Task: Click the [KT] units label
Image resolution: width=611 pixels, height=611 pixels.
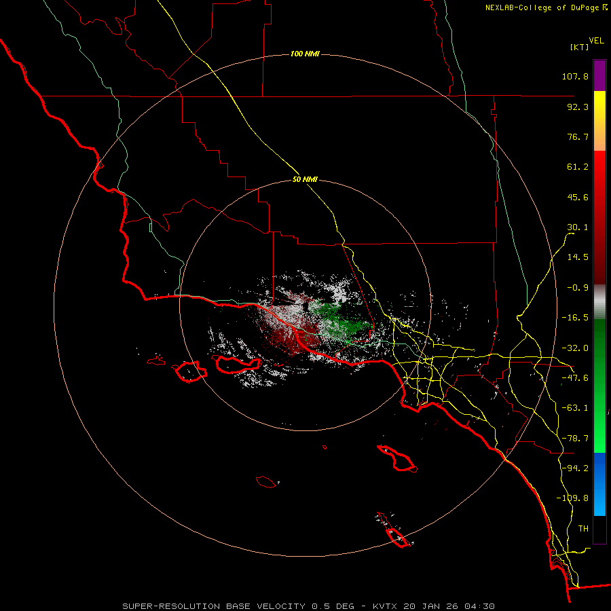Action: pos(579,47)
